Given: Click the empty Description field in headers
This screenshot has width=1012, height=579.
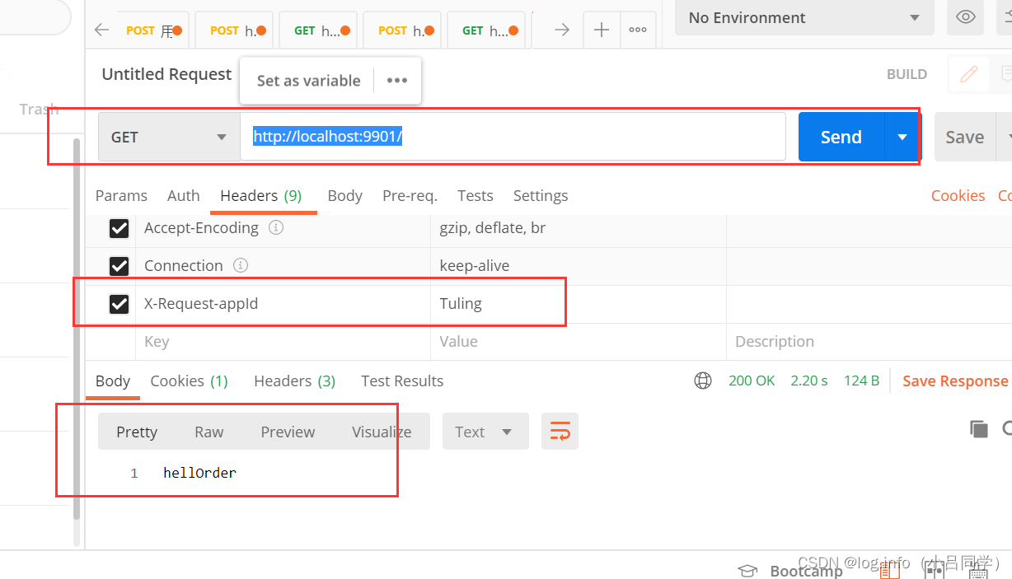Looking at the screenshot, I should [x=869, y=341].
